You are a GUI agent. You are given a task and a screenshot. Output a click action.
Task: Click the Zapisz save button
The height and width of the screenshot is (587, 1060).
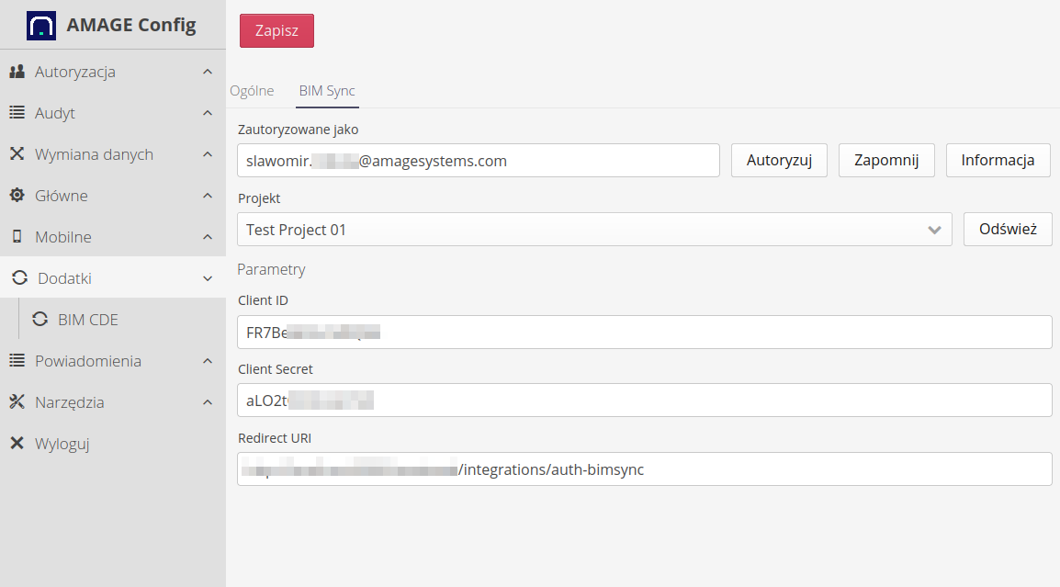tap(276, 30)
